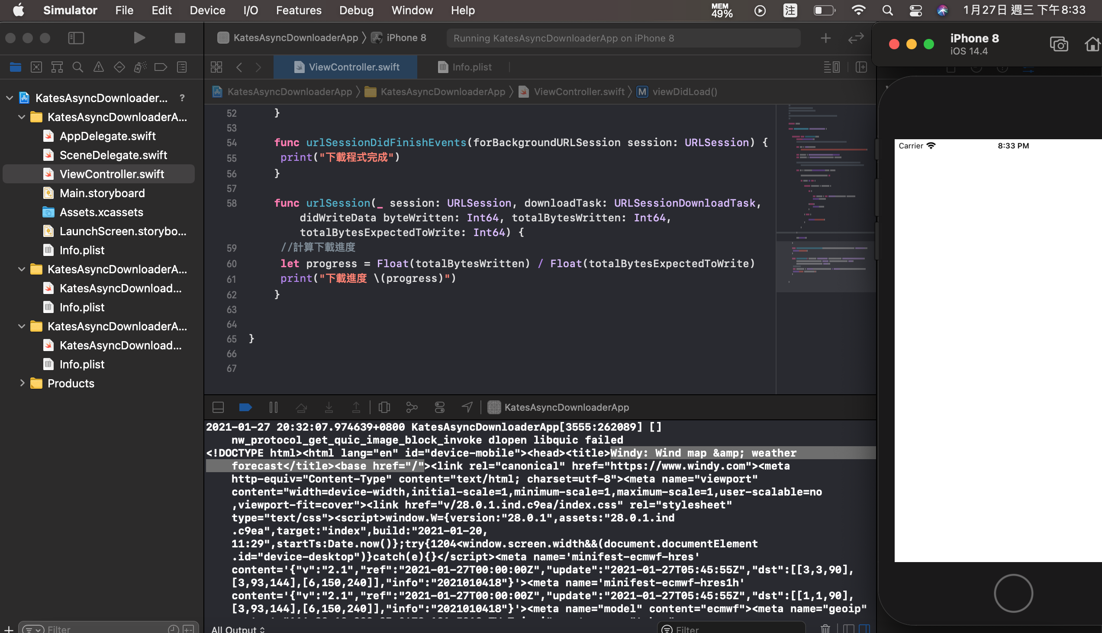The image size is (1102, 633).
Task: Open Debug View Hierarchy icon
Action: click(384, 407)
